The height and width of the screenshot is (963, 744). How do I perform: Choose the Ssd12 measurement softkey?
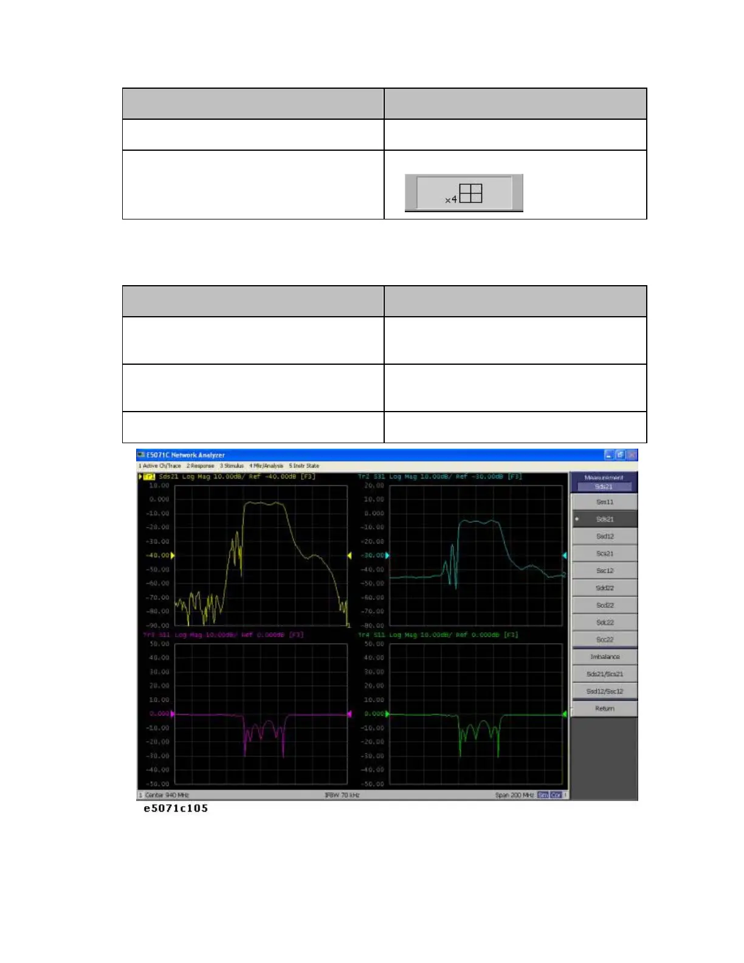[605, 536]
